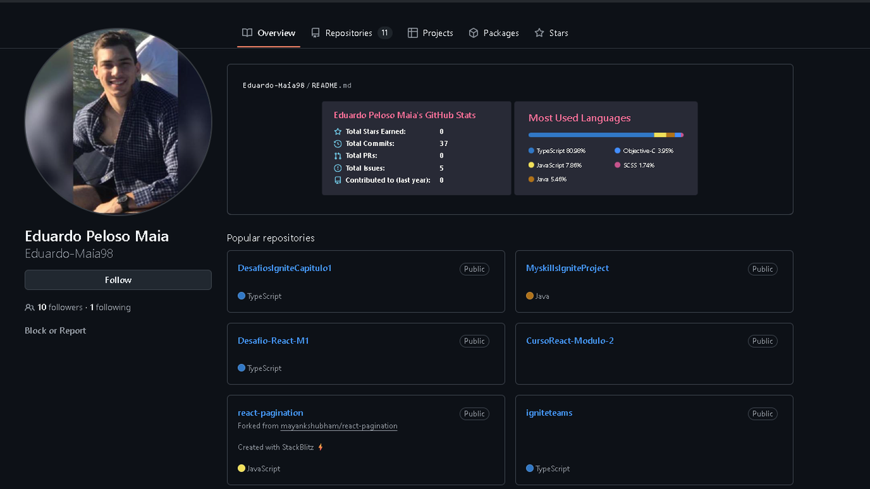The width and height of the screenshot is (870, 489).
Task: Click the repo icon beside Contributed to
Action: pos(338,181)
